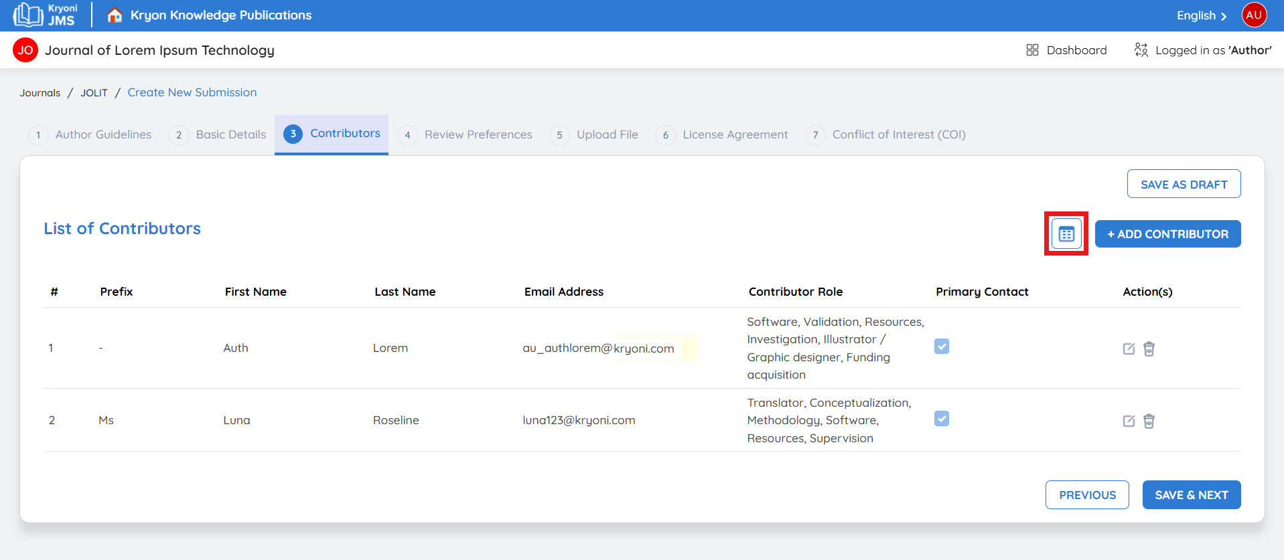Image resolution: width=1284 pixels, height=560 pixels.
Task: Open the Logged in as 'Author' role switcher
Action: pos(1203,50)
